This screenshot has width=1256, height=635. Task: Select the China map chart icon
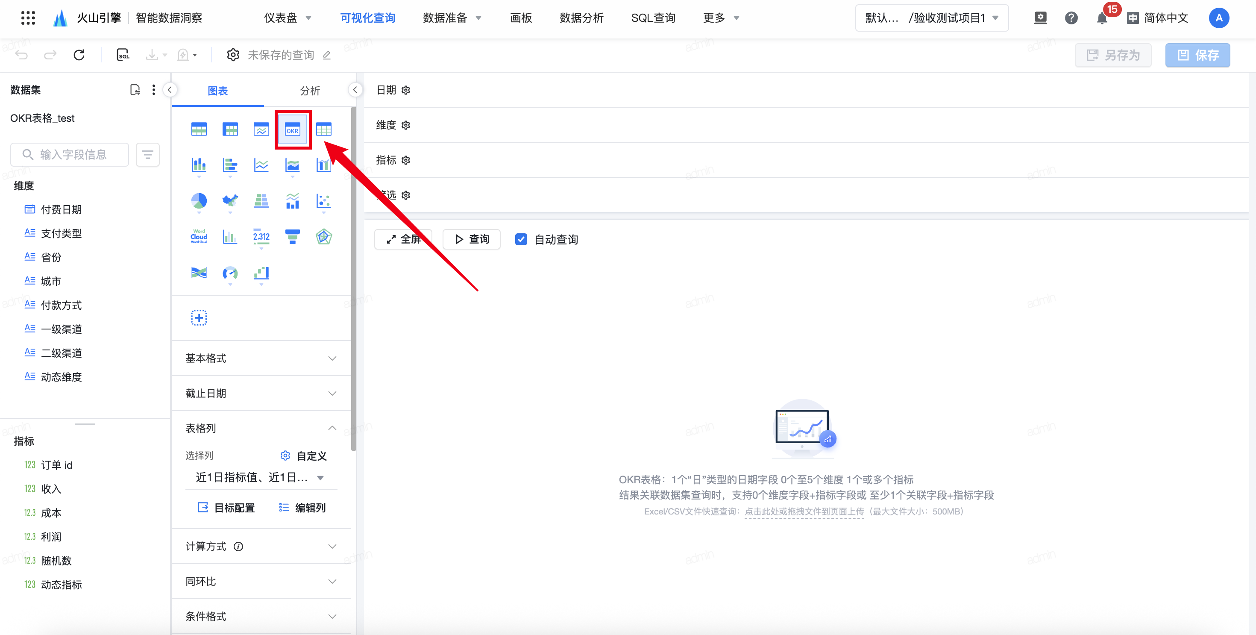click(x=230, y=201)
